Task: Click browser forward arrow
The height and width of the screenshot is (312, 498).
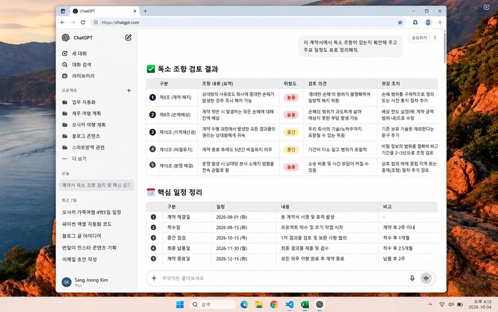Action: [x=73, y=22]
